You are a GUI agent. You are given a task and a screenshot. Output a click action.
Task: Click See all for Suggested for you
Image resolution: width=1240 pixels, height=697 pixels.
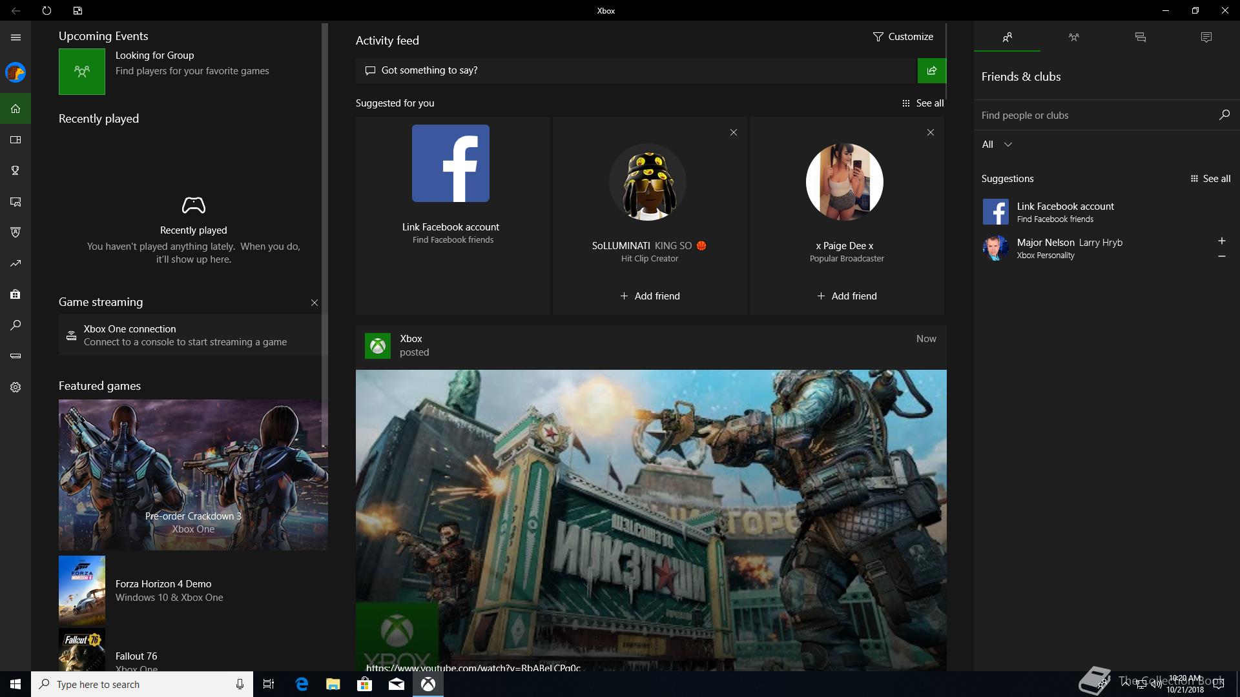click(923, 103)
